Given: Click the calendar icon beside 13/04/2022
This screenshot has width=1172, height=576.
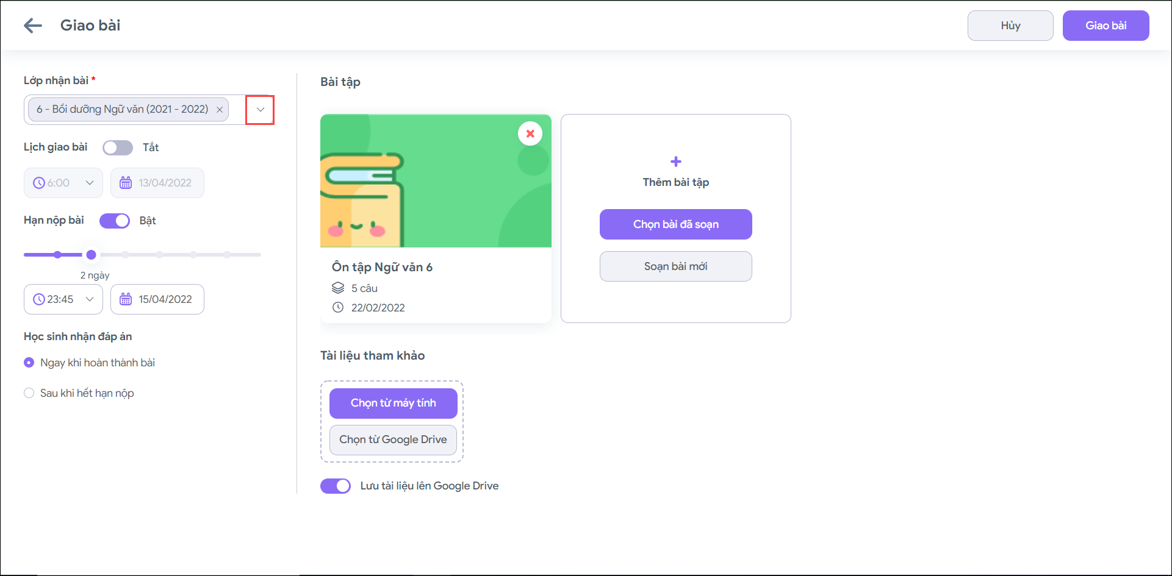Looking at the screenshot, I should point(126,183).
